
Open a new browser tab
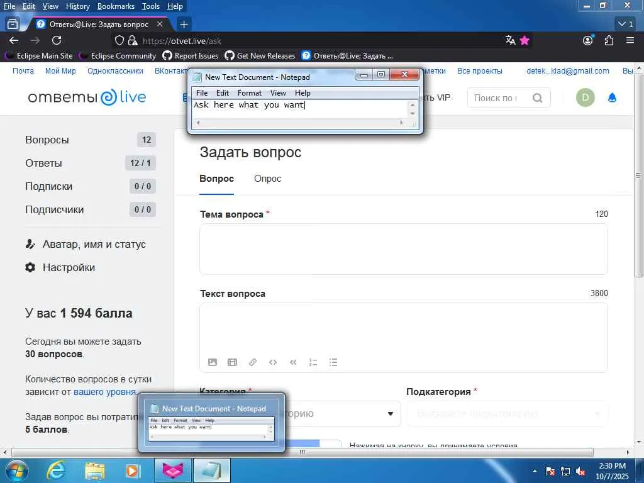click(184, 25)
